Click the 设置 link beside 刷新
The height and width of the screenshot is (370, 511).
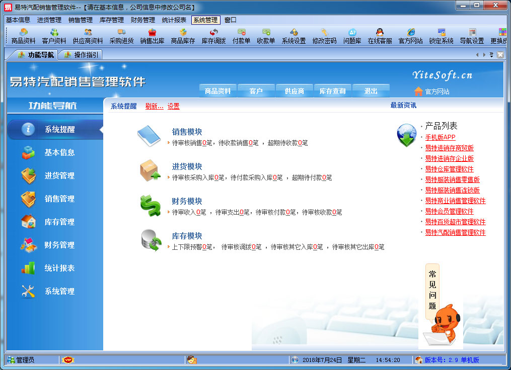tap(173, 106)
